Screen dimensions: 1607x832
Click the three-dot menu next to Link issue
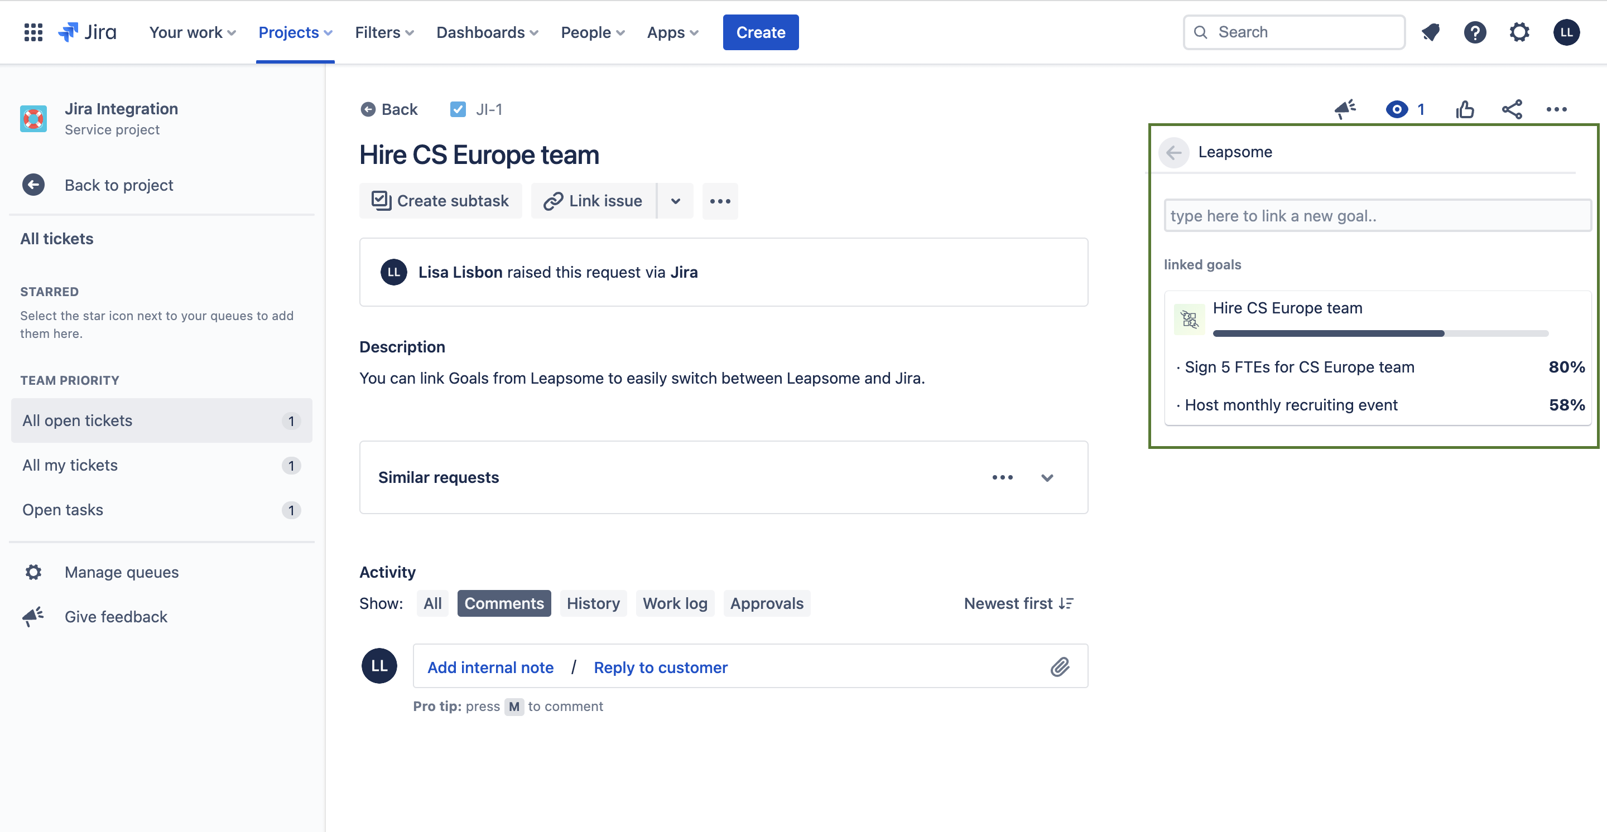click(720, 201)
